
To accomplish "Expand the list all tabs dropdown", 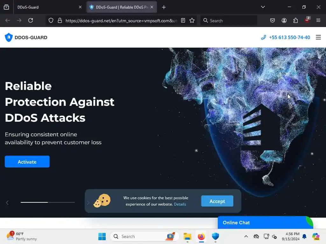I will pos(263,7).
